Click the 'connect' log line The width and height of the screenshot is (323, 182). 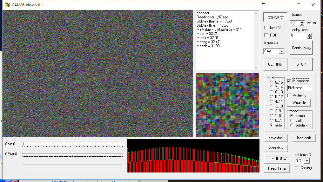203,13
